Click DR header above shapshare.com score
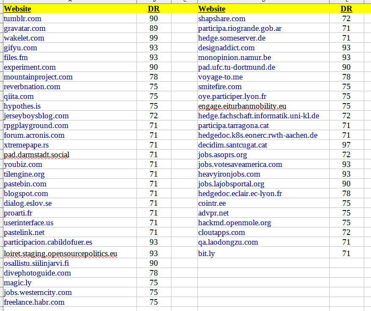371x311 pixels. (346, 9)
